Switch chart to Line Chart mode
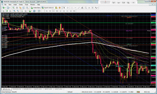Viewport: 157px width, 94px height. click(x=10, y=11)
